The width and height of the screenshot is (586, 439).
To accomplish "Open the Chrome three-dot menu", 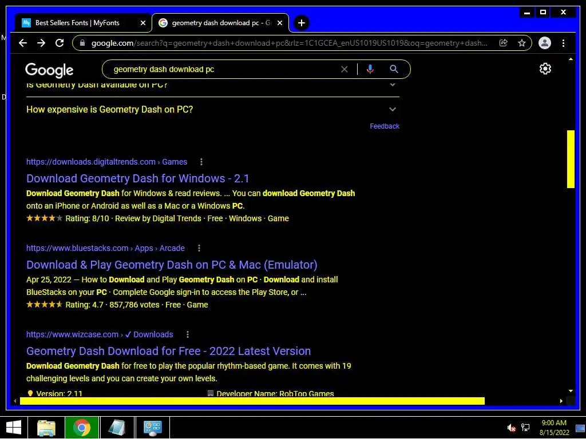I will click(x=563, y=43).
